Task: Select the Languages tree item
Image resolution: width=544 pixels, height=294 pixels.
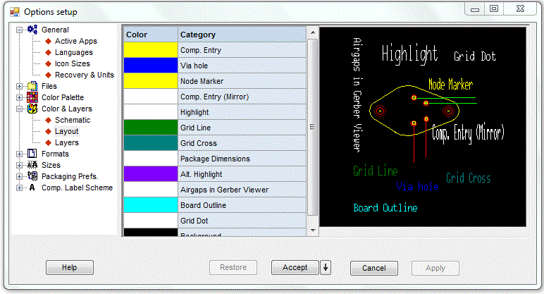Action: [x=73, y=52]
